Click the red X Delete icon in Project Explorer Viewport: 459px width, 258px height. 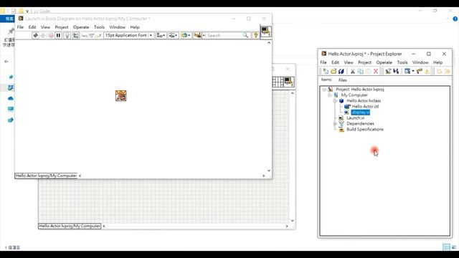[376, 71]
